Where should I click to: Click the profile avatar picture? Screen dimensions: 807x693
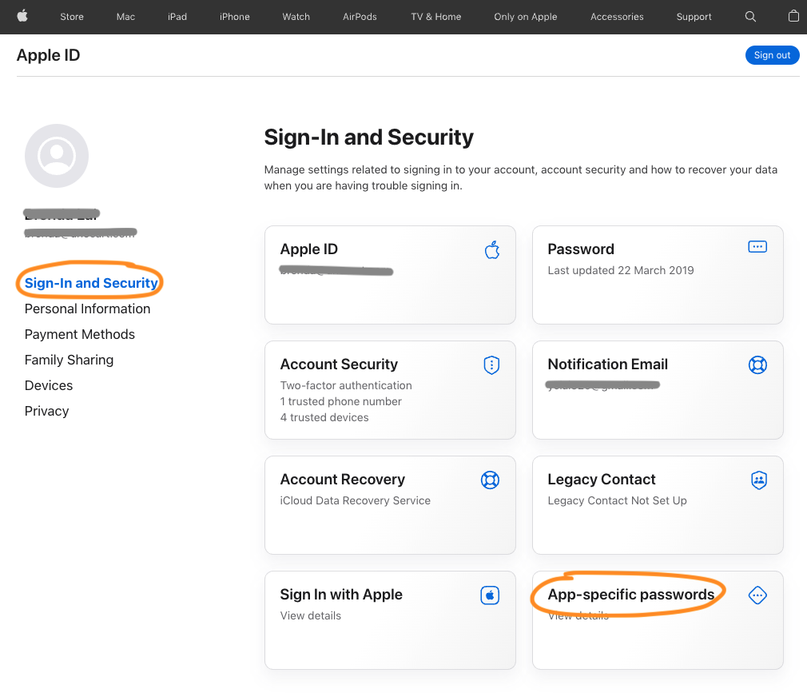pyautogui.click(x=57, y=156)
